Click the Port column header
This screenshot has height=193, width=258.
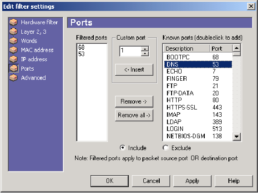point(221,48)
